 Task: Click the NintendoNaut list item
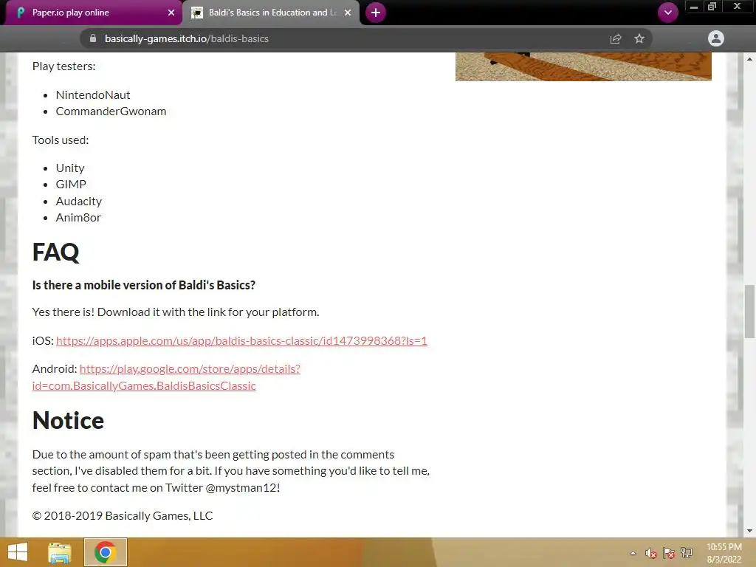[x=93, y=95]
